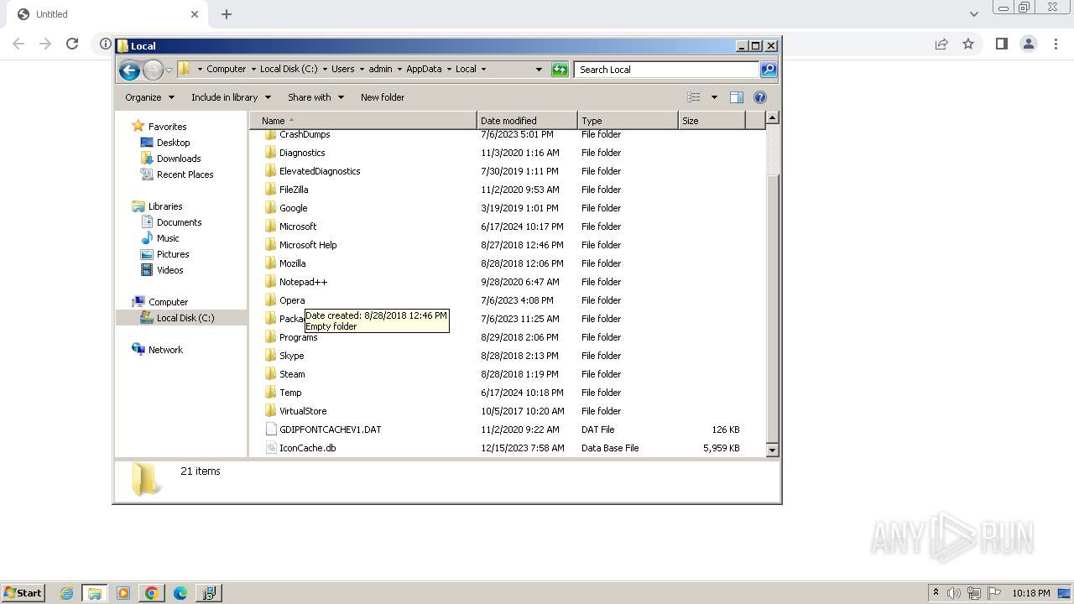The width and height of the screenshot is (1074, 604).
Task: Select the Opera folder icon
Action: 270,300
